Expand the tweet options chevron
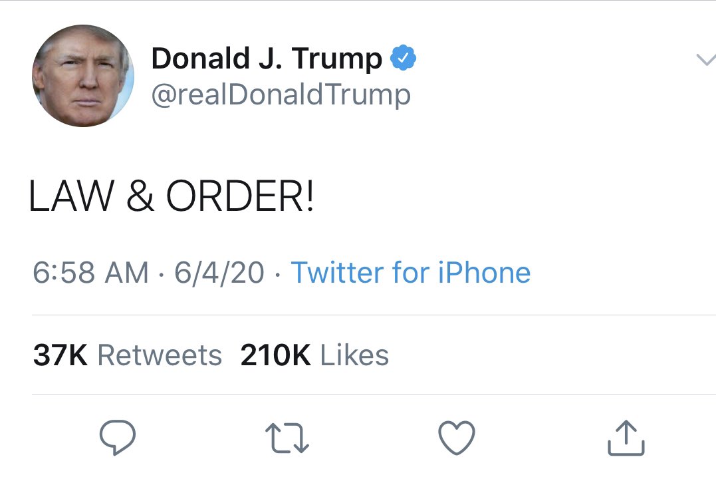Viewport: 716px width, 479px height. pos(705,60)
